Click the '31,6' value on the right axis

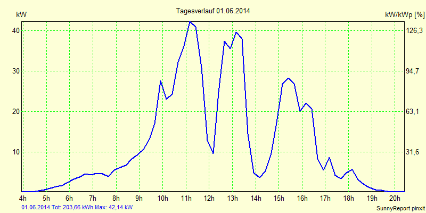[412, 152]
